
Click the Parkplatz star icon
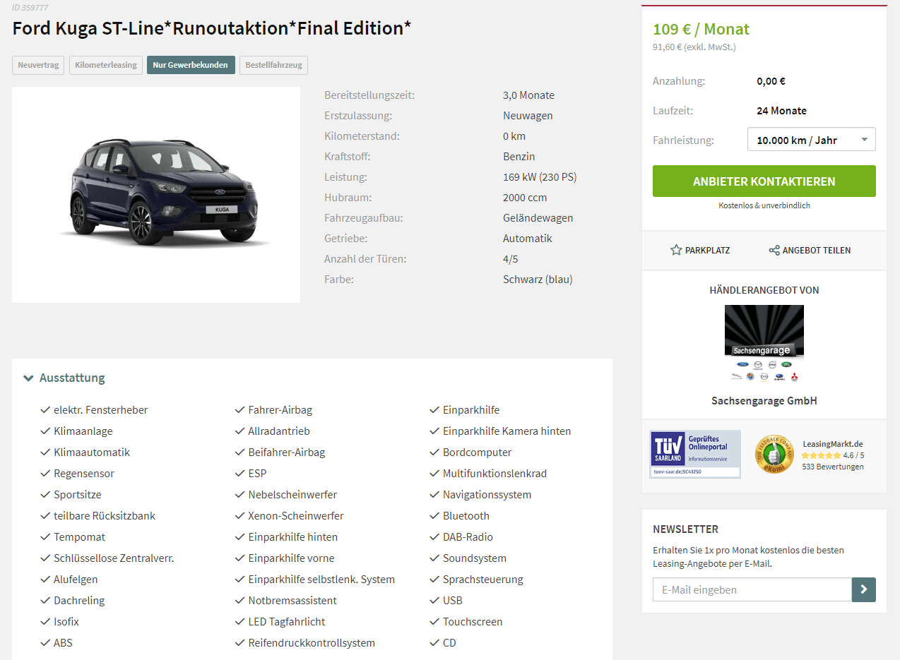click(676, 250)
